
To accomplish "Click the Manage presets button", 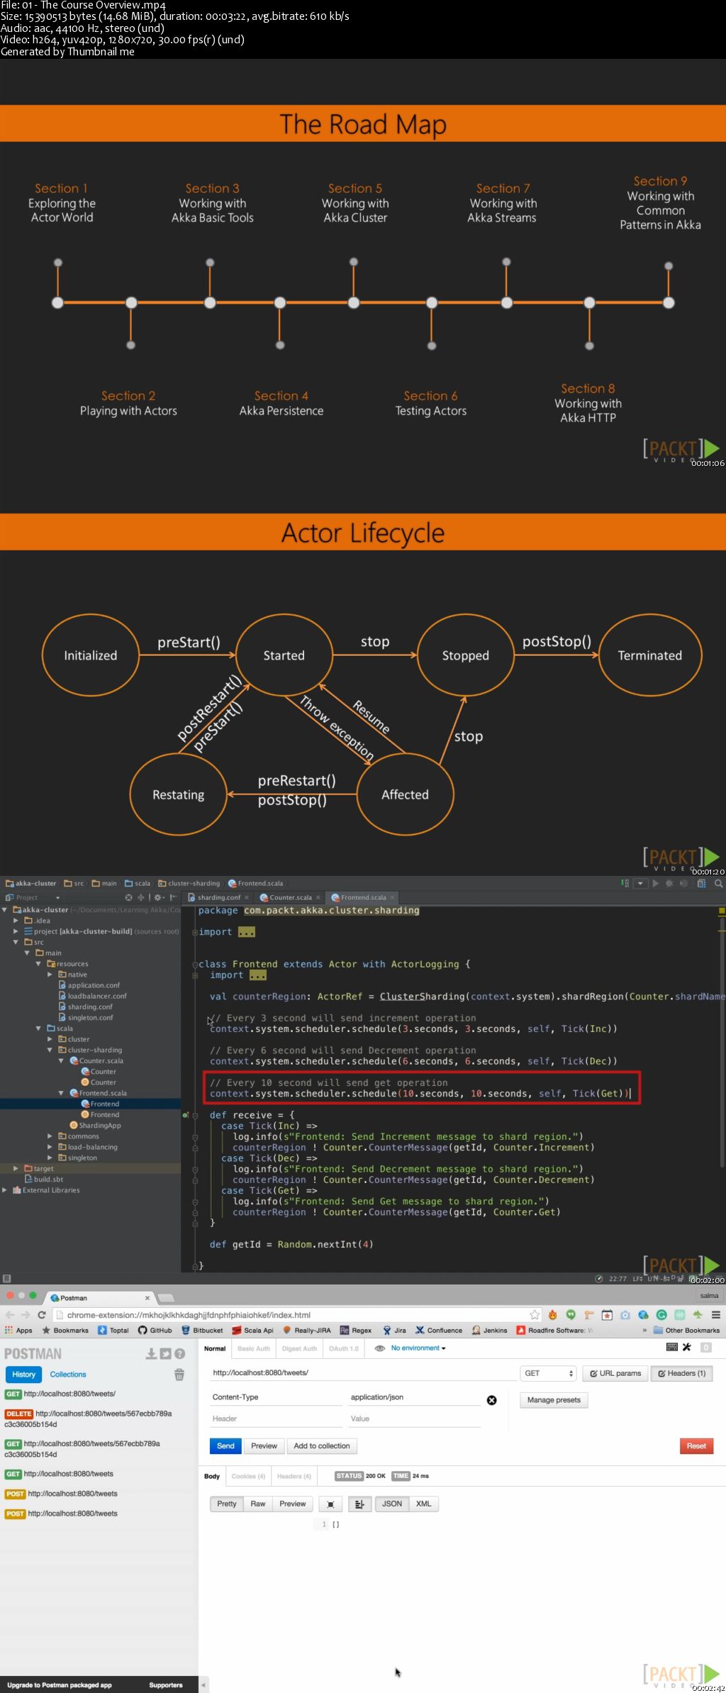I will click(x=554, y=1400).
